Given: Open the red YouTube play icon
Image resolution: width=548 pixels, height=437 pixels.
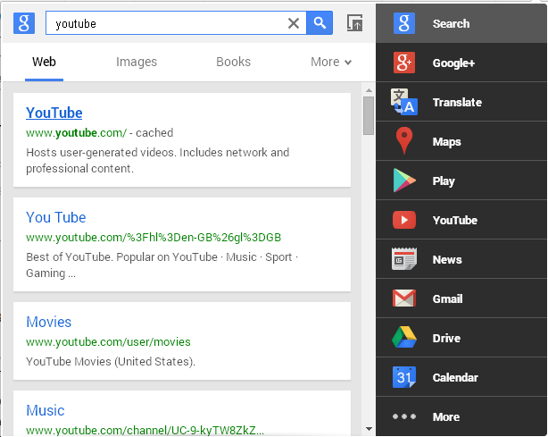Looking at the screenshot, I should coord(404,220).
